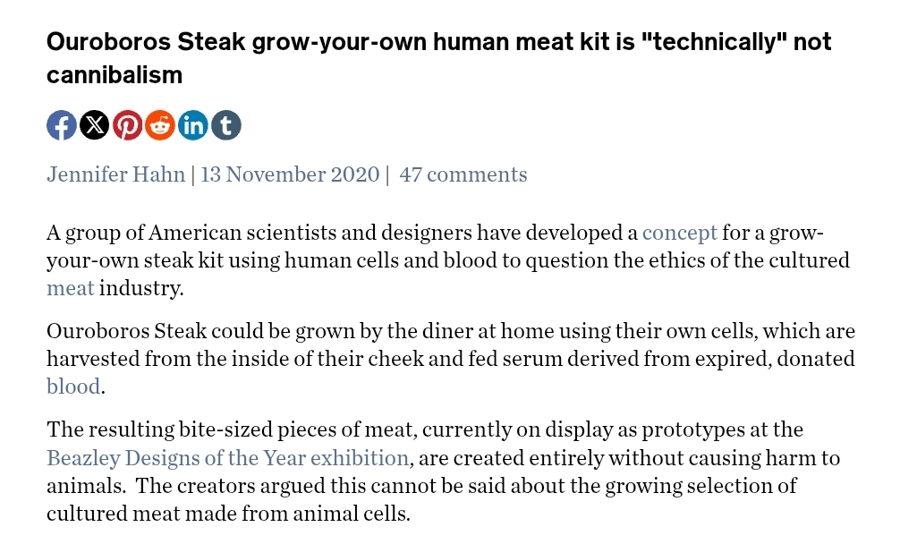Follow the "meat" hyperlink
This screenshot has width=917, height=544.
tap(70, 289)
